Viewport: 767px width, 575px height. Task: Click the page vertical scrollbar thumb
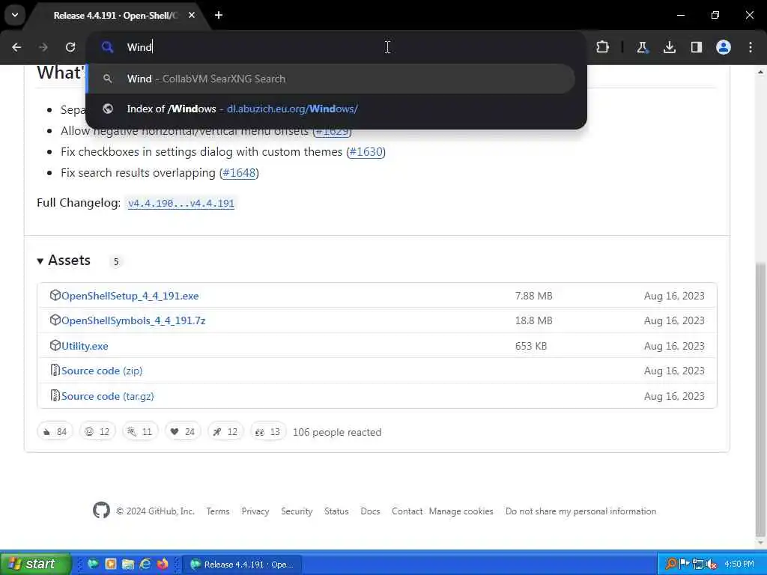(760, 400)
